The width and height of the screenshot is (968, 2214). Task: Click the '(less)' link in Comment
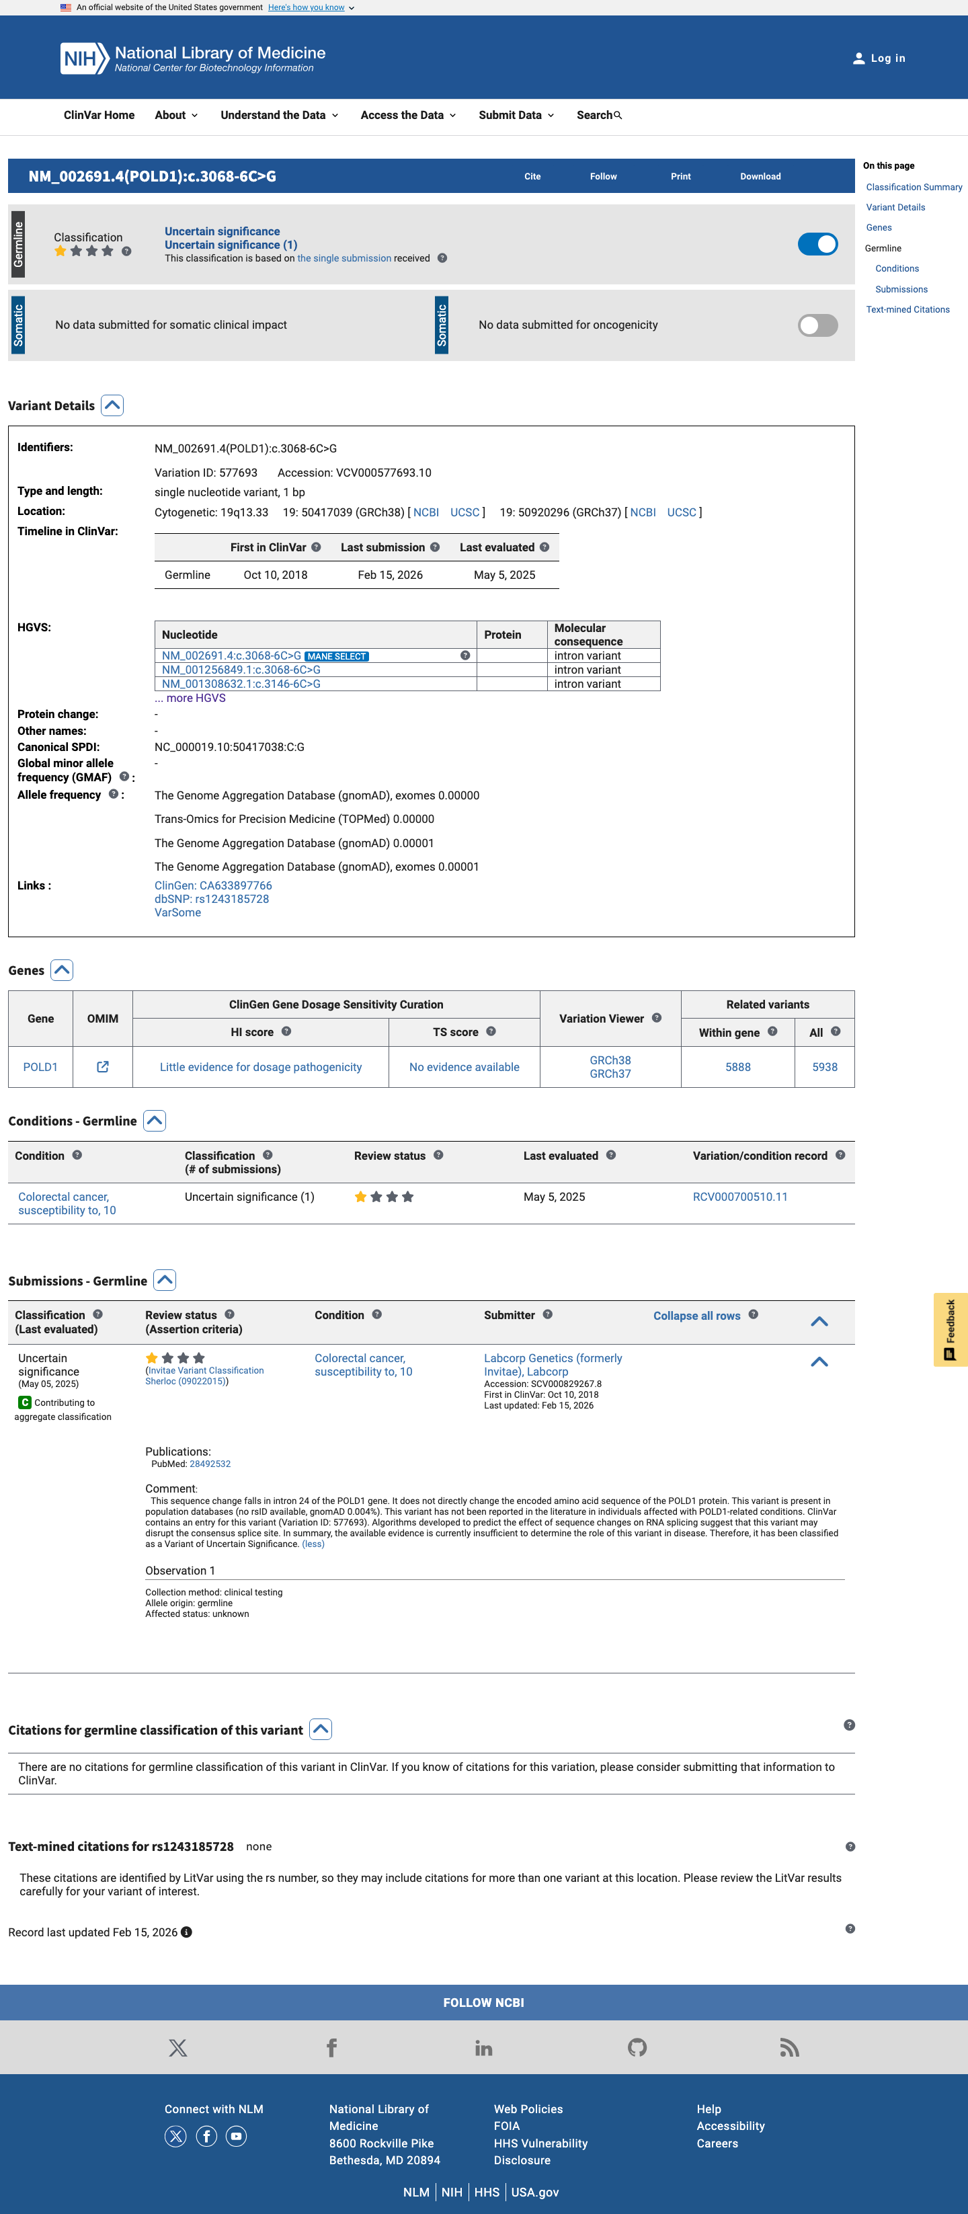[313, 1544]
